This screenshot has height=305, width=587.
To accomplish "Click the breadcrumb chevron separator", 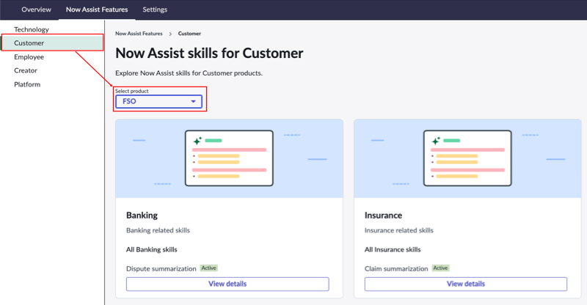I will pos(170,34).
